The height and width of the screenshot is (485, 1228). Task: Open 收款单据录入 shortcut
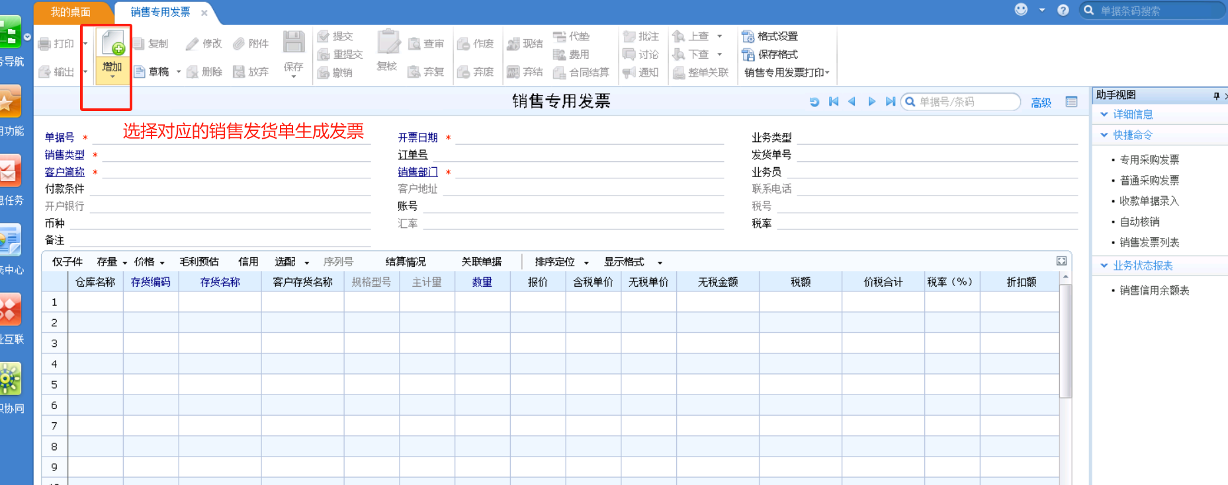(1149, 201)
